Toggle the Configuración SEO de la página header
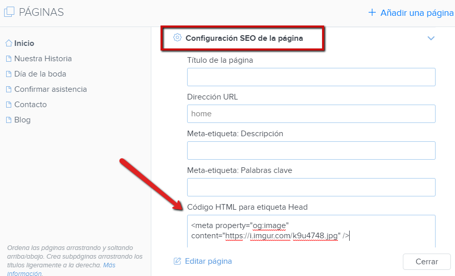The width and height of the screenshot is (455, 276). pos(244,38)
